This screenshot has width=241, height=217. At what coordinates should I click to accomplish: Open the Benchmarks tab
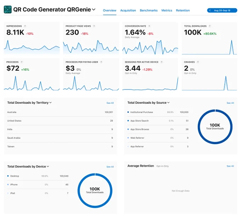coord(148,10)
